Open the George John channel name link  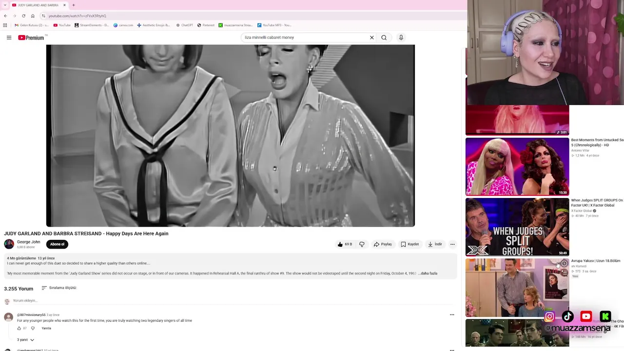click(28, 242)
